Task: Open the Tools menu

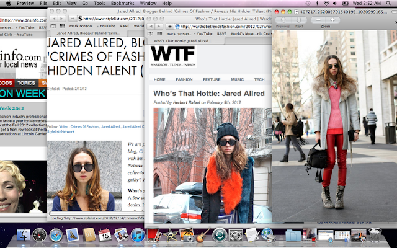Action: tap(99, 3)
